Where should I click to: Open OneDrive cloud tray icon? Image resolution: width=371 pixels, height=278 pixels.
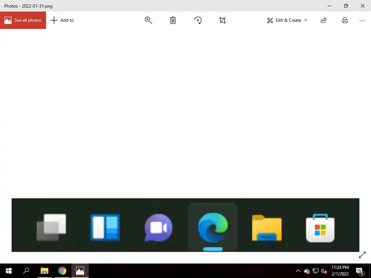point(307,271)
